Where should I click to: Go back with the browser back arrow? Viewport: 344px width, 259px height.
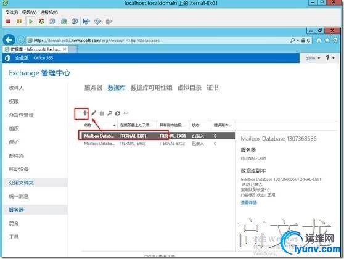pos(9,40)
